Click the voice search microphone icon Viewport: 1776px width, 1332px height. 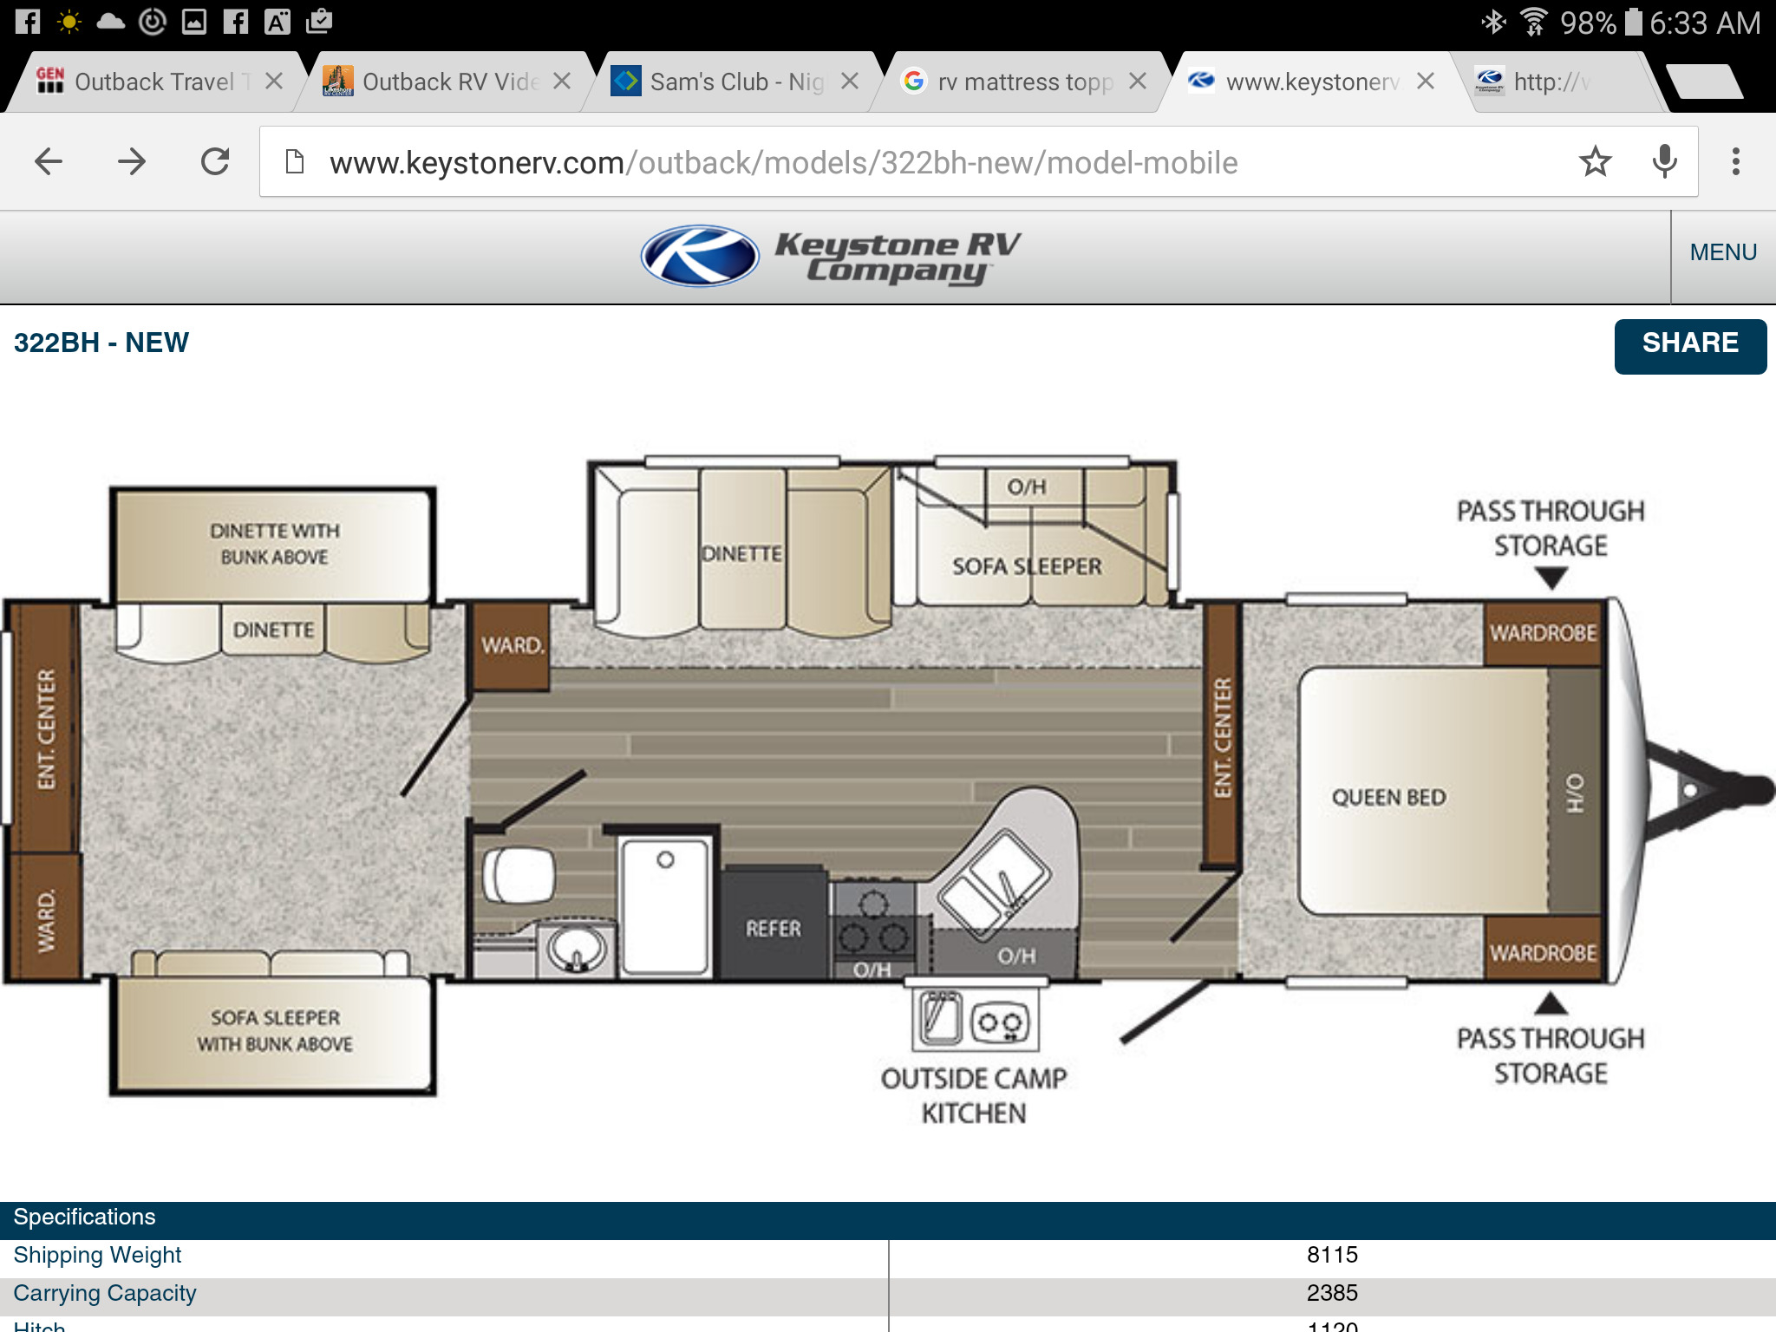(x=1663, y=161)
